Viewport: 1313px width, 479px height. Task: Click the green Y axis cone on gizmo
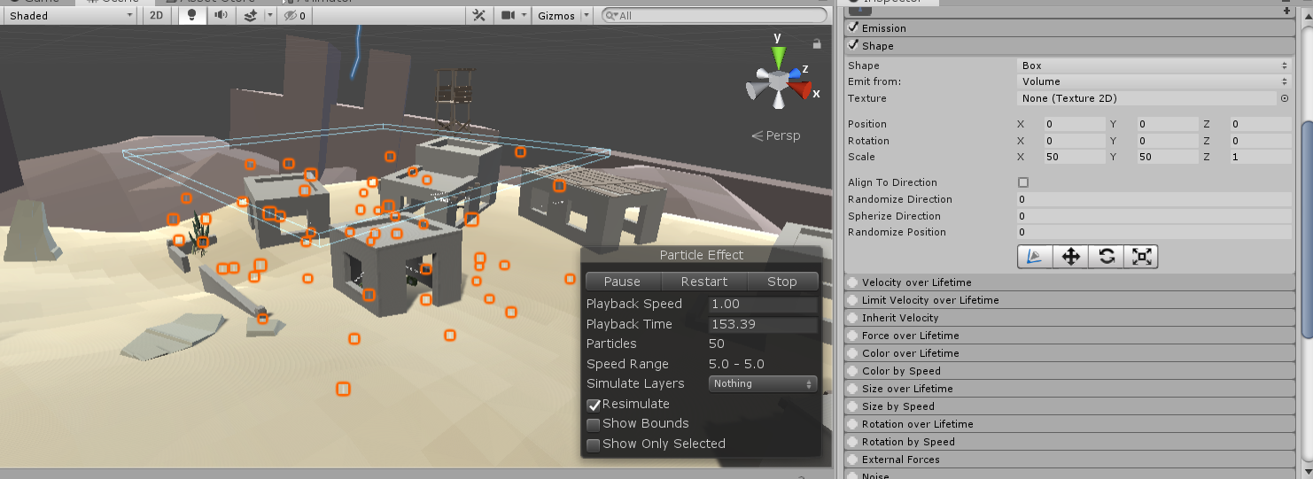779,58
